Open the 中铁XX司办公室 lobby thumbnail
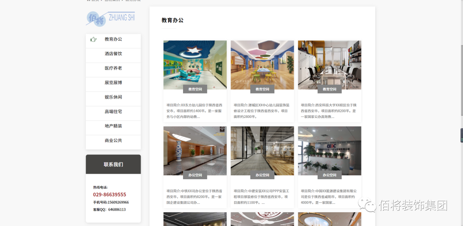Image resolution: width=463 pixels, height=226 pixels. tap(195, 151)
